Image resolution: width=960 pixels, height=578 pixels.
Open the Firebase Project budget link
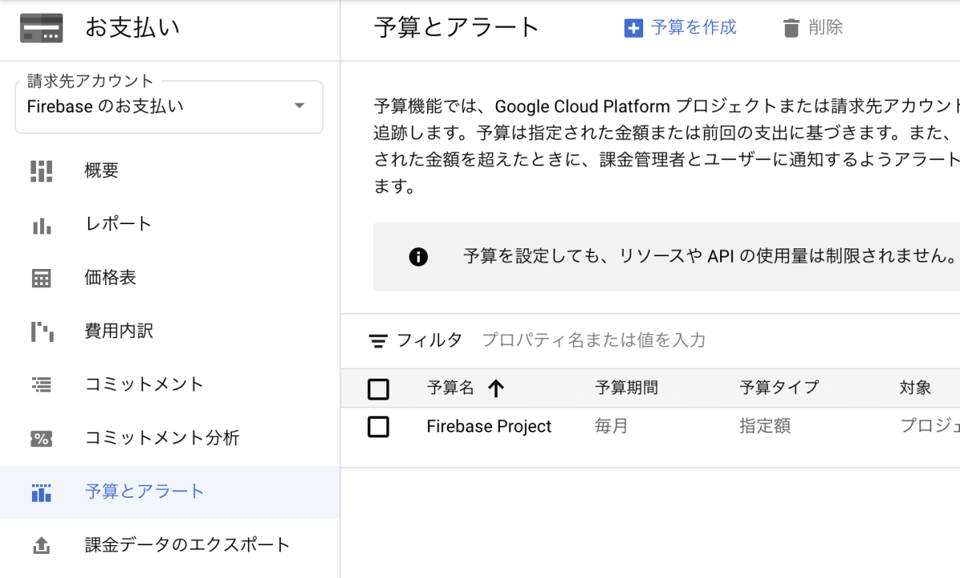pos(489,427)
